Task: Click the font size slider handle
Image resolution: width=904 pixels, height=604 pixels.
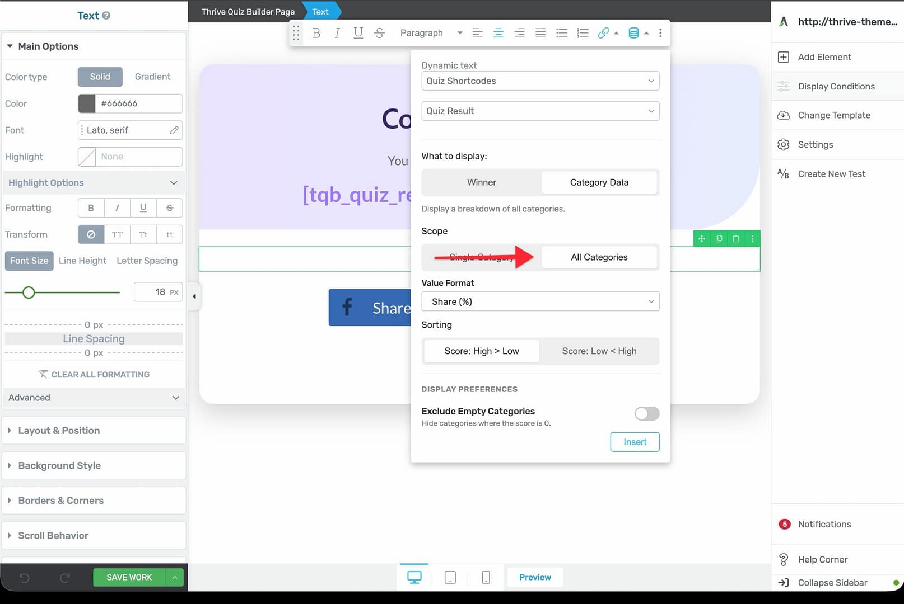Action: click(29, 292)
